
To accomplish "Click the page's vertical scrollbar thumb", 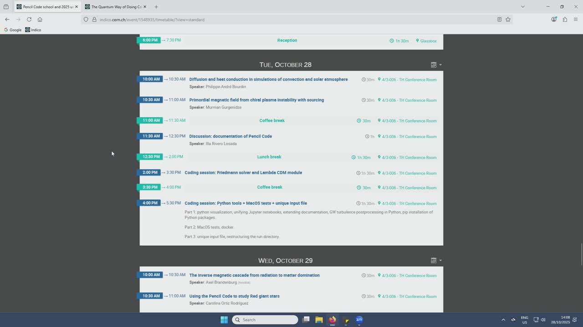I will coord(581,254).
